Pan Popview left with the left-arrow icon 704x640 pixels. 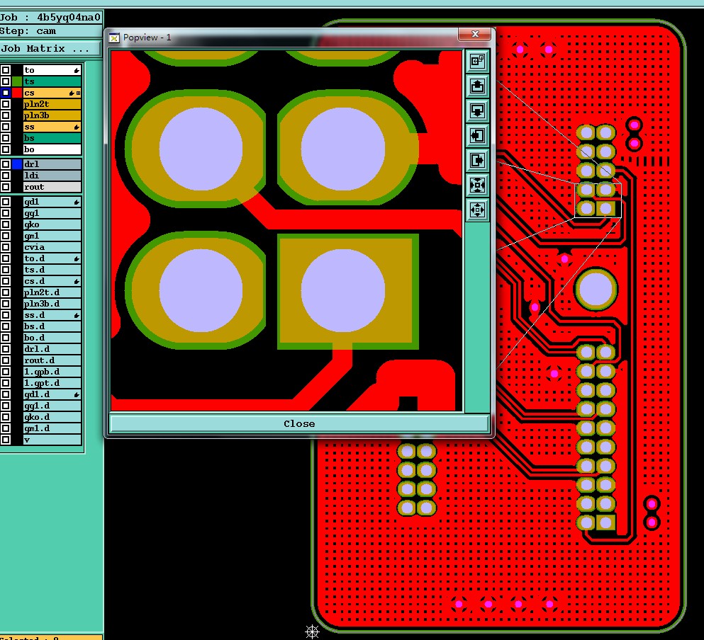[477, 135]
